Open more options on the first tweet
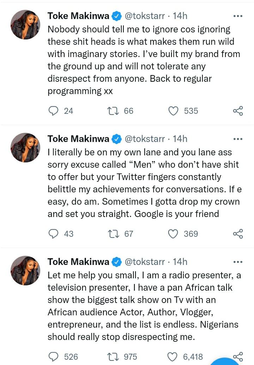This screenshot has height=365, width=254. coord(238,16)
